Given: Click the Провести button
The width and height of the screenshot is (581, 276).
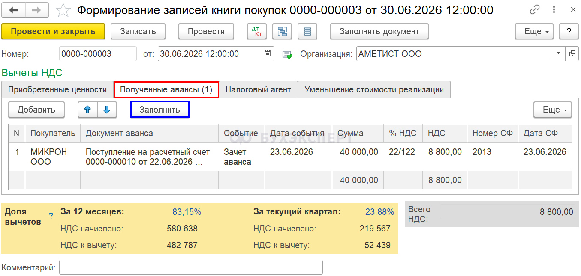Looking at the screenshot, I should click(206, 31).
